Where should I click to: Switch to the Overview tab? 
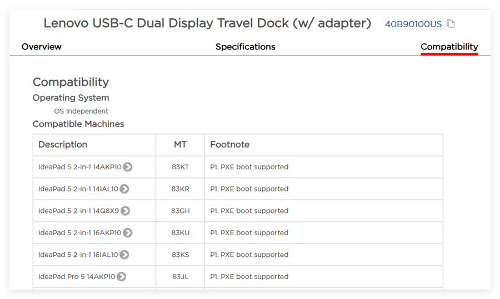click(42, 47)
